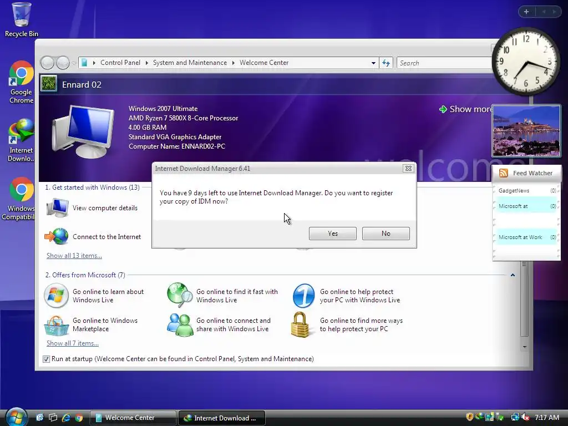Click the blue OneCare protect PC icon
The width and height of the screenshot is (568, 426).
(303, 296)
